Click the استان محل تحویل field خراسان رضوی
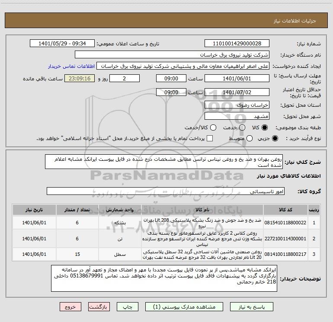 (x=237, y=105)
